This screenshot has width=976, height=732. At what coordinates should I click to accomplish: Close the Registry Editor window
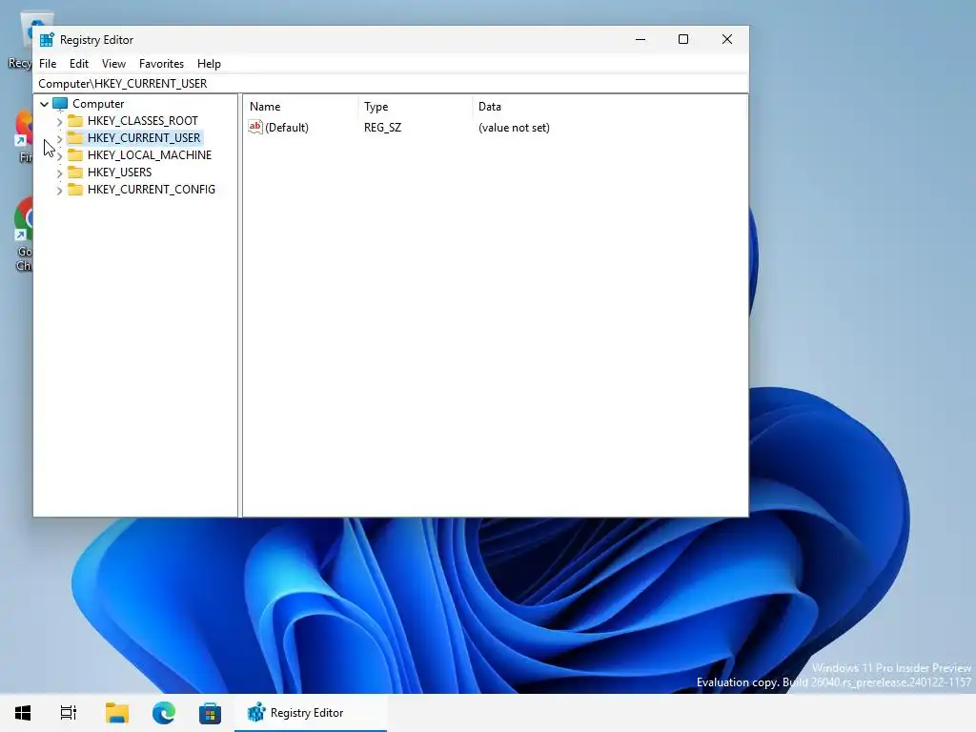click(x=726, y=39)
